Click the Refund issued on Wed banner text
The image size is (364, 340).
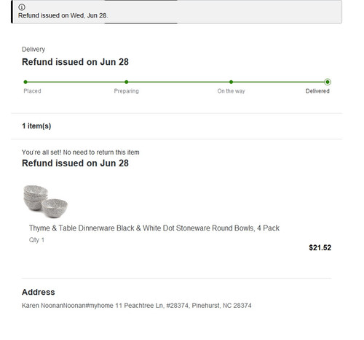[x=63, y=15]
